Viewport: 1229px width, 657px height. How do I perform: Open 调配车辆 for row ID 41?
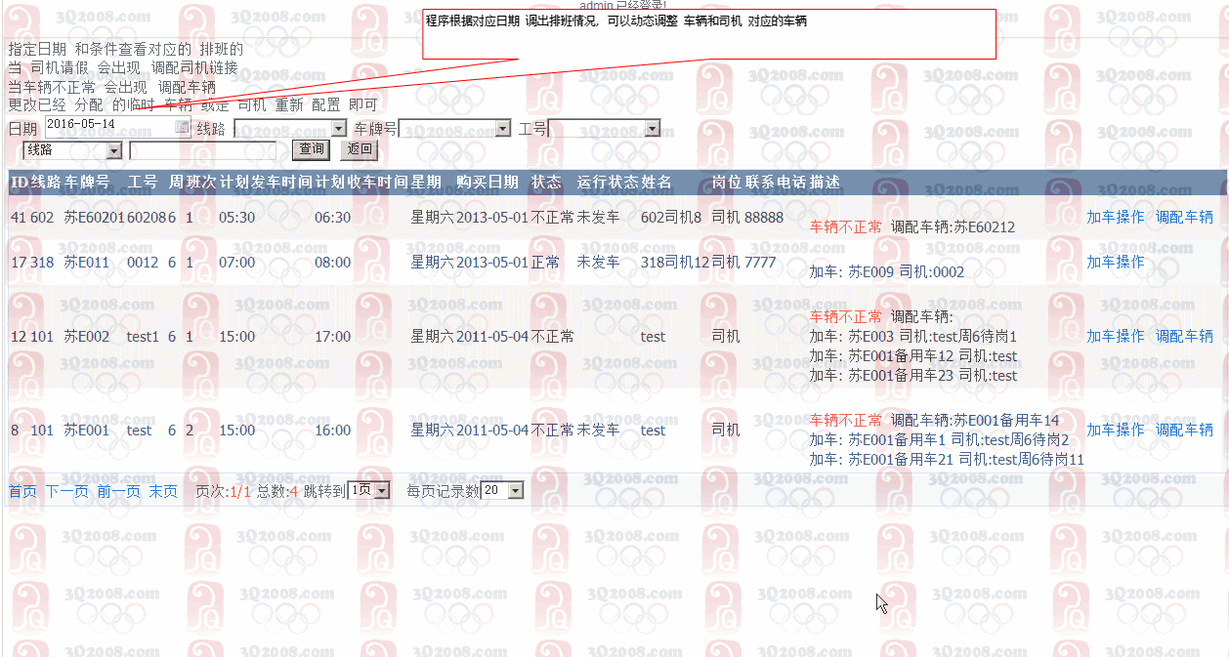click(1184, 217)
